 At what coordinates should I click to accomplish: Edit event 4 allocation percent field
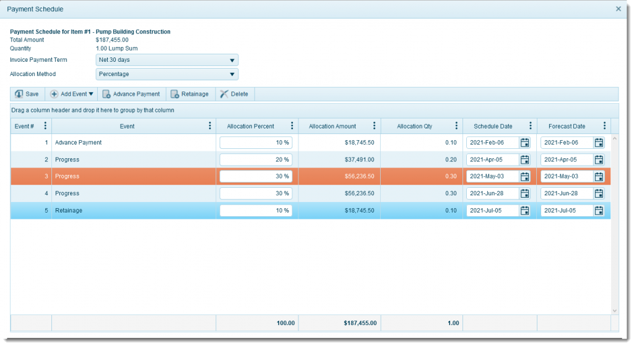click(x=256, y=193)
